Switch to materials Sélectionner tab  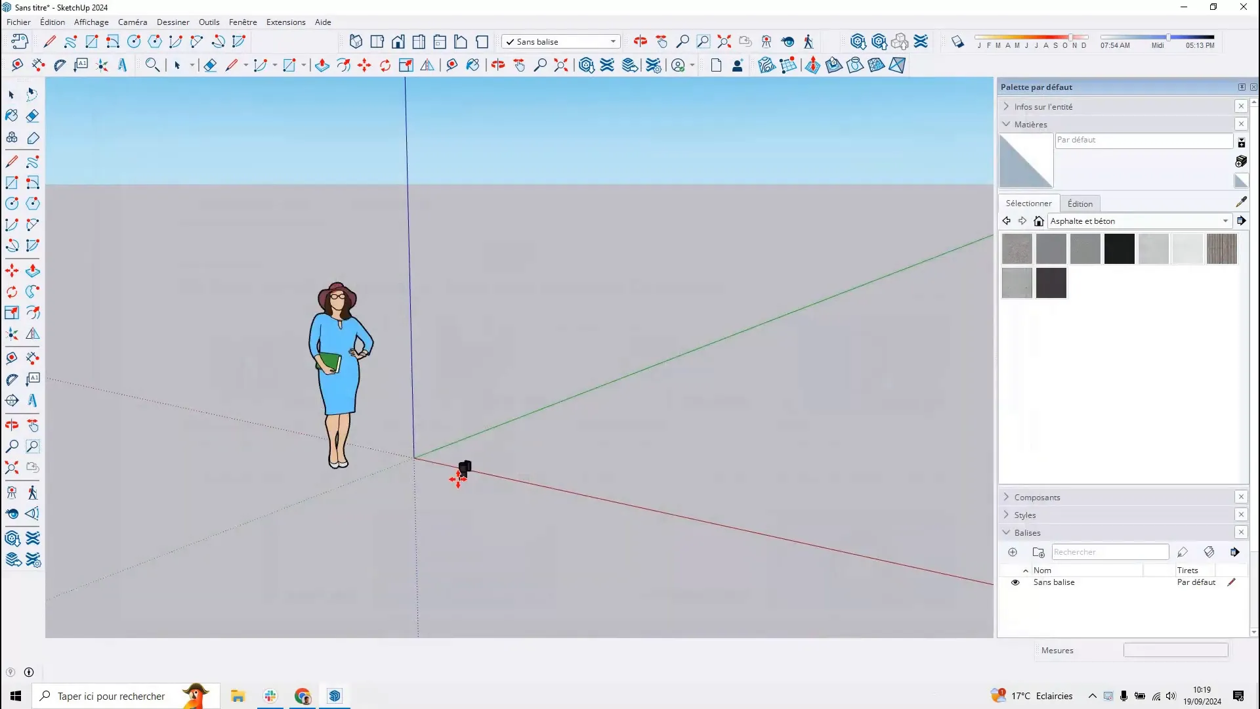pyautogui.click(x=1028, y=204)
